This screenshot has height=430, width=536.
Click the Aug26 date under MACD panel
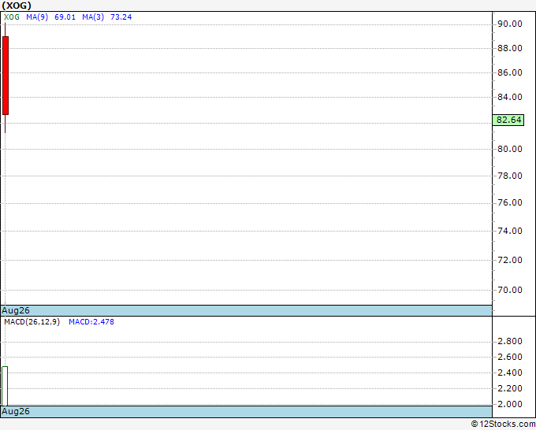pos(16,411)
